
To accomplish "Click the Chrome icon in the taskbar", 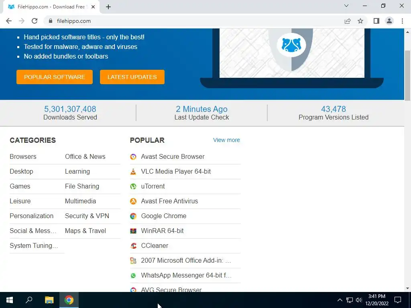I will (69, 300).
